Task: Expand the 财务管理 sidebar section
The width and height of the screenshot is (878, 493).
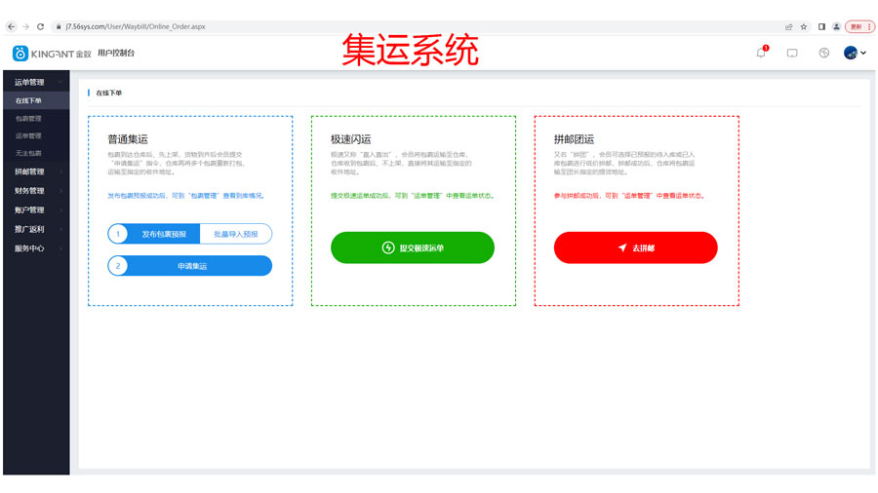Action: [x=35, y=191]
